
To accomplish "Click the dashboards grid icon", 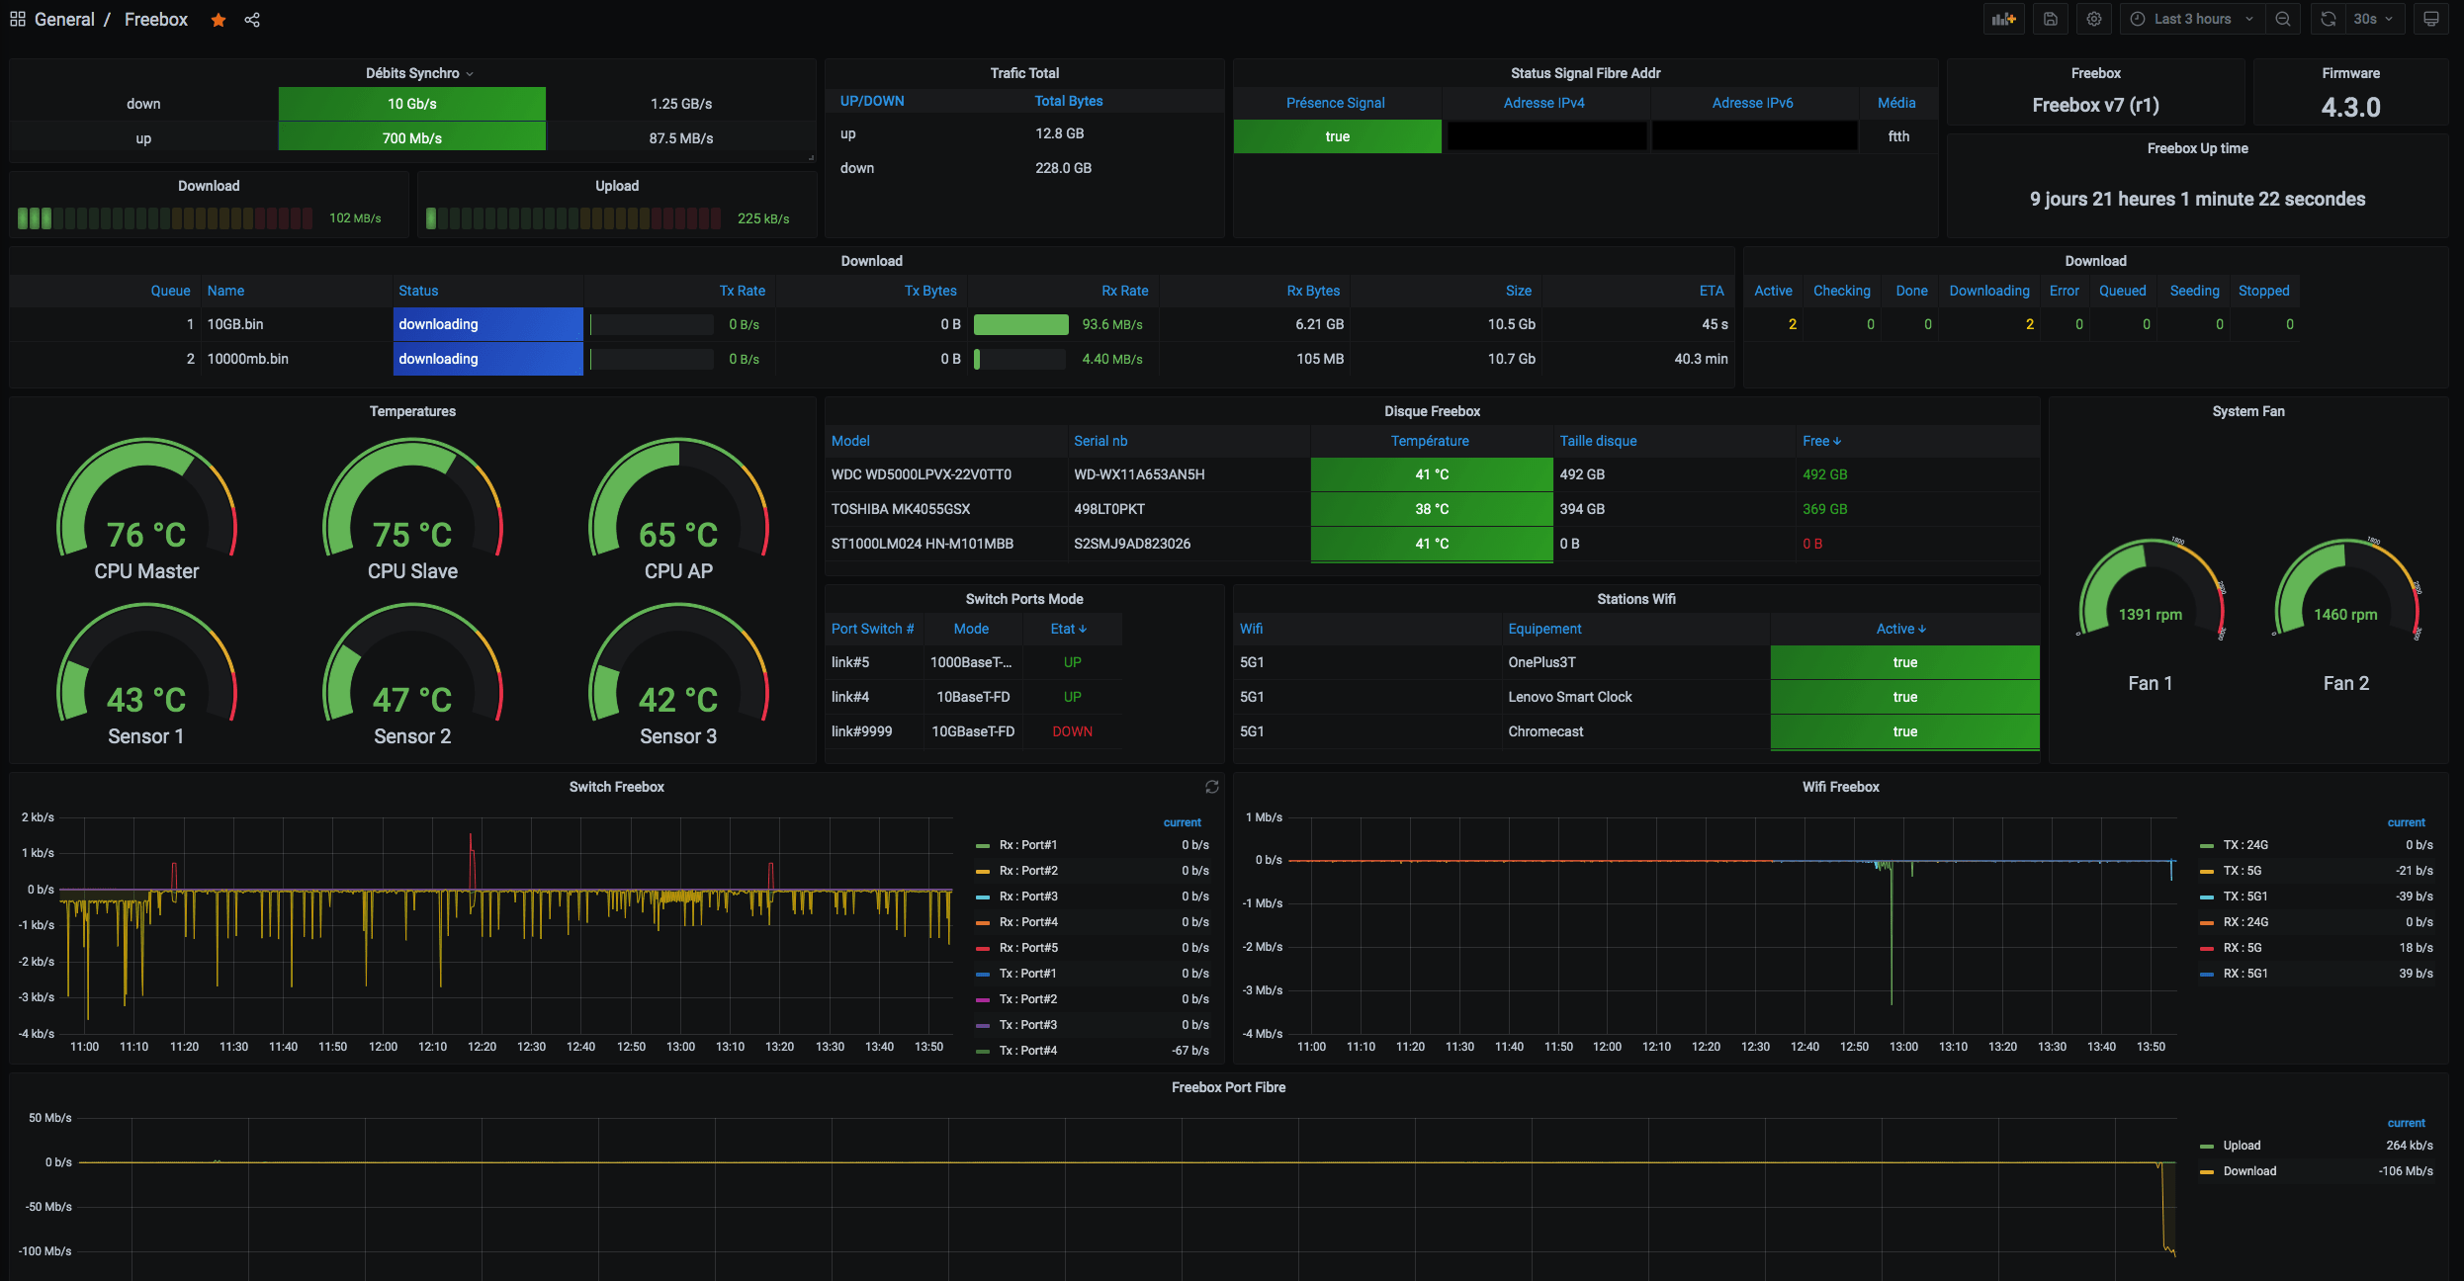I will click(17, 19).
